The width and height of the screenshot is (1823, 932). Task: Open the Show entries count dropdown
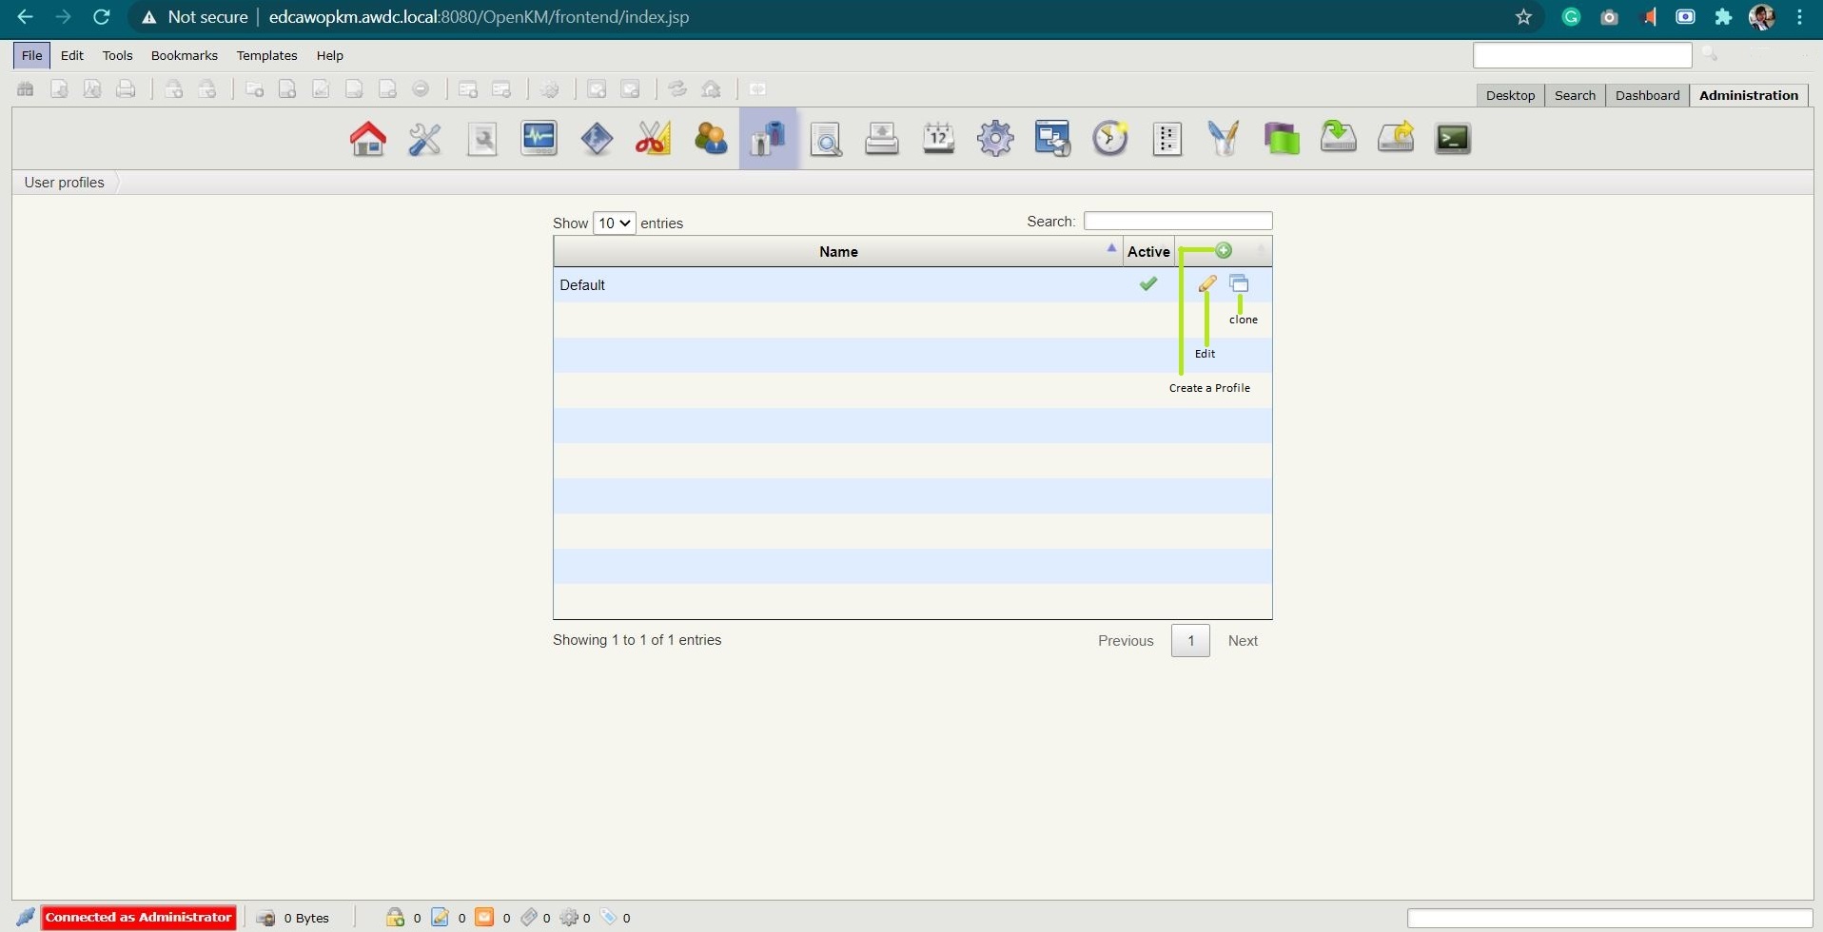coord(614,223)
